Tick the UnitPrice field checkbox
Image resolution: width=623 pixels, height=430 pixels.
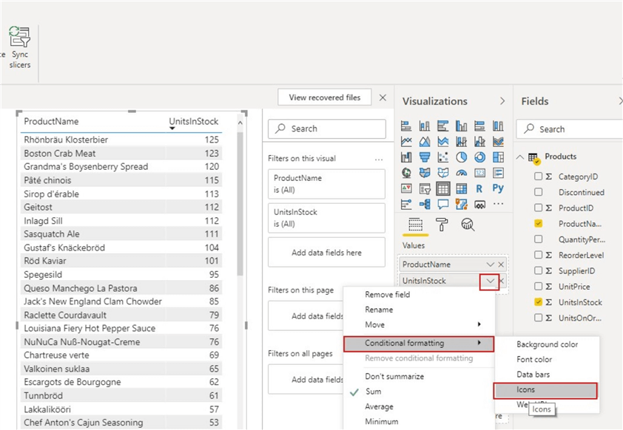pos(539,286)
